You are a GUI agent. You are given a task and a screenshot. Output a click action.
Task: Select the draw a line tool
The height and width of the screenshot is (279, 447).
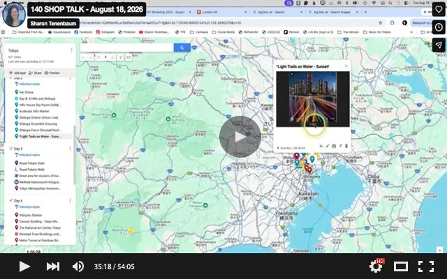113,57
